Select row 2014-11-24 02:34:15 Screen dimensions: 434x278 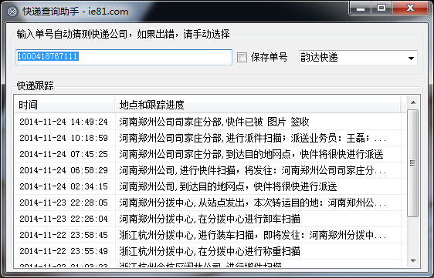click(x=210, y=186)
